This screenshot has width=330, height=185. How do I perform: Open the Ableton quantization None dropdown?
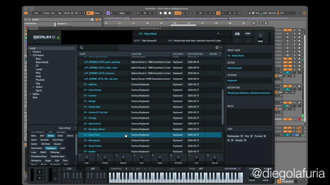coord(98,13)
